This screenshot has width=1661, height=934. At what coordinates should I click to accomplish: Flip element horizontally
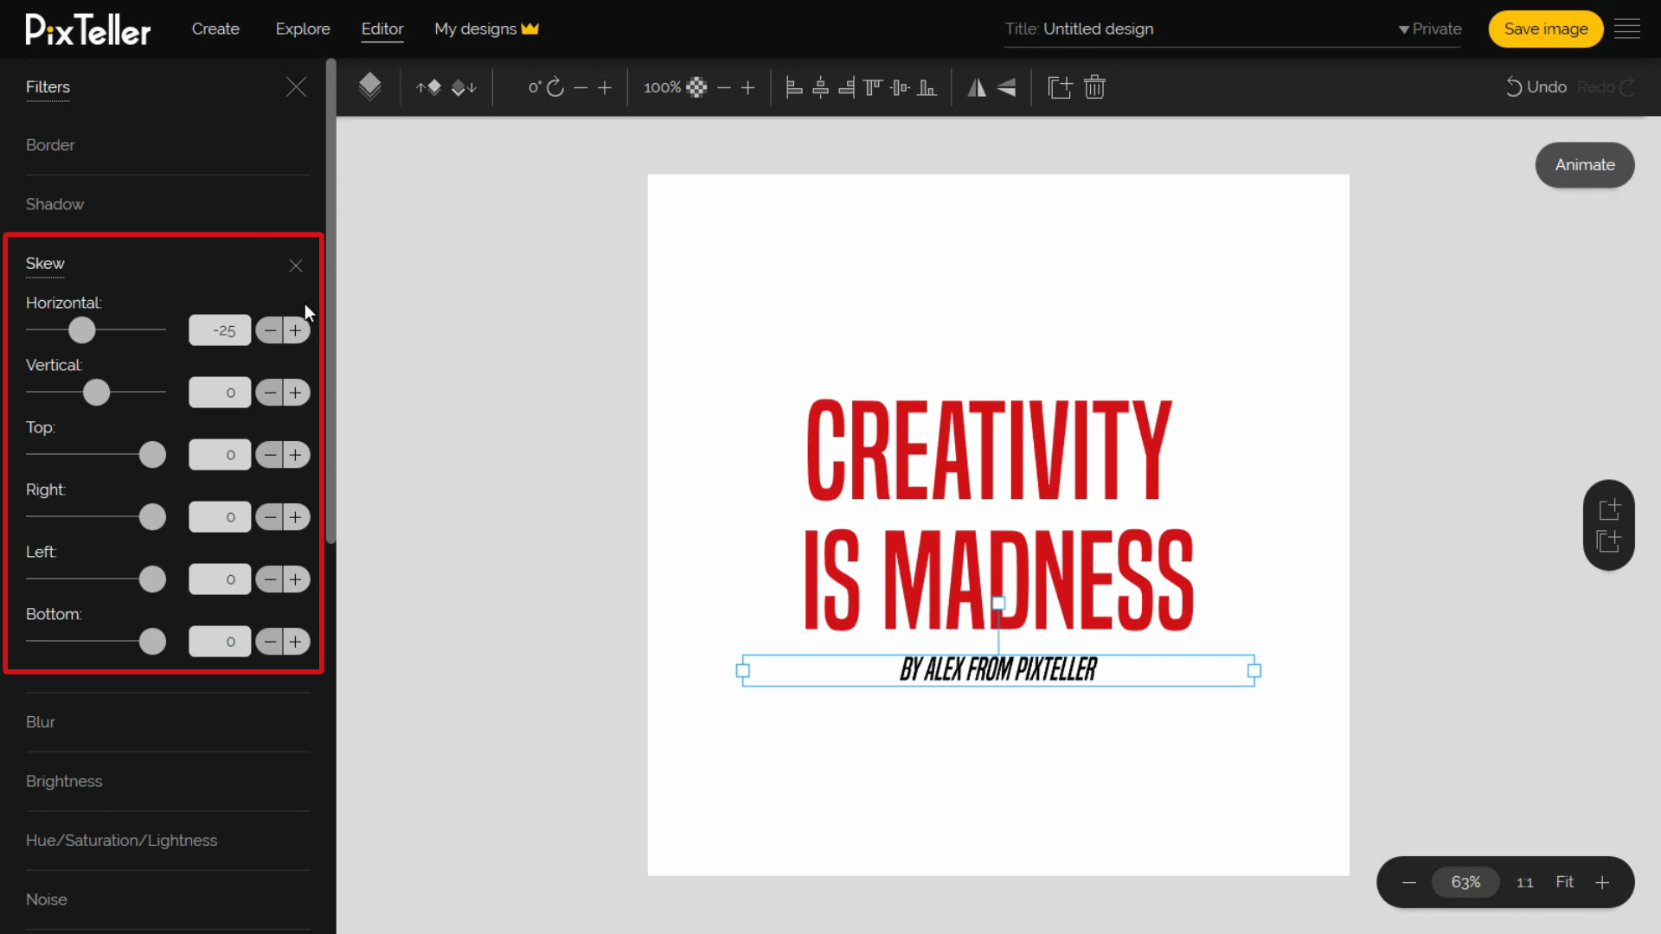[977, 87]
